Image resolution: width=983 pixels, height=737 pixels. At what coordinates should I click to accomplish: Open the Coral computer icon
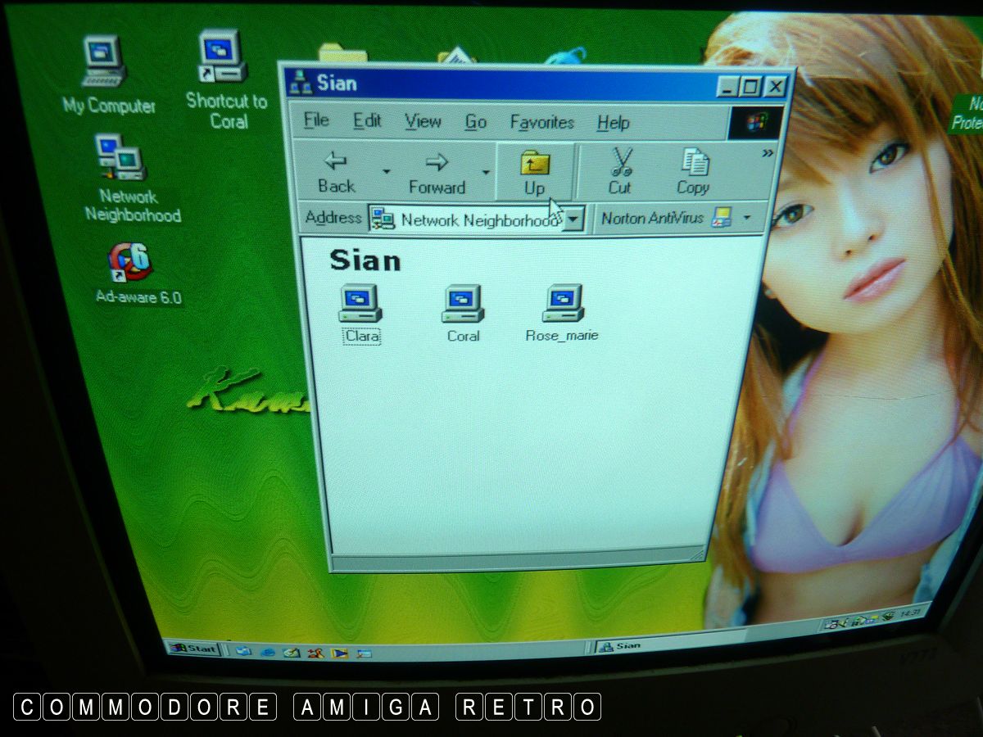[463, 305]
